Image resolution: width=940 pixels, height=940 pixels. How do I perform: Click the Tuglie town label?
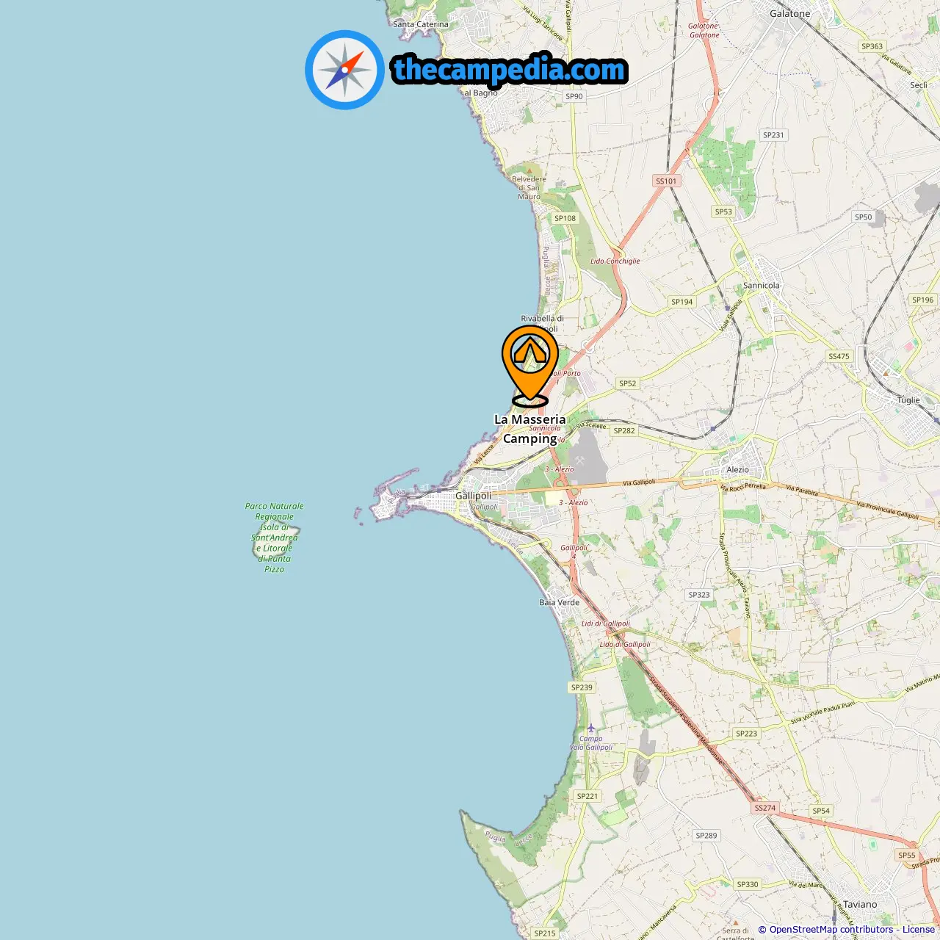tap(908, 400)
